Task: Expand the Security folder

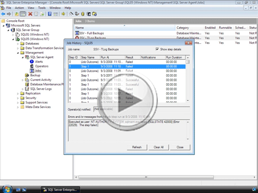Action: pos(18,98)
